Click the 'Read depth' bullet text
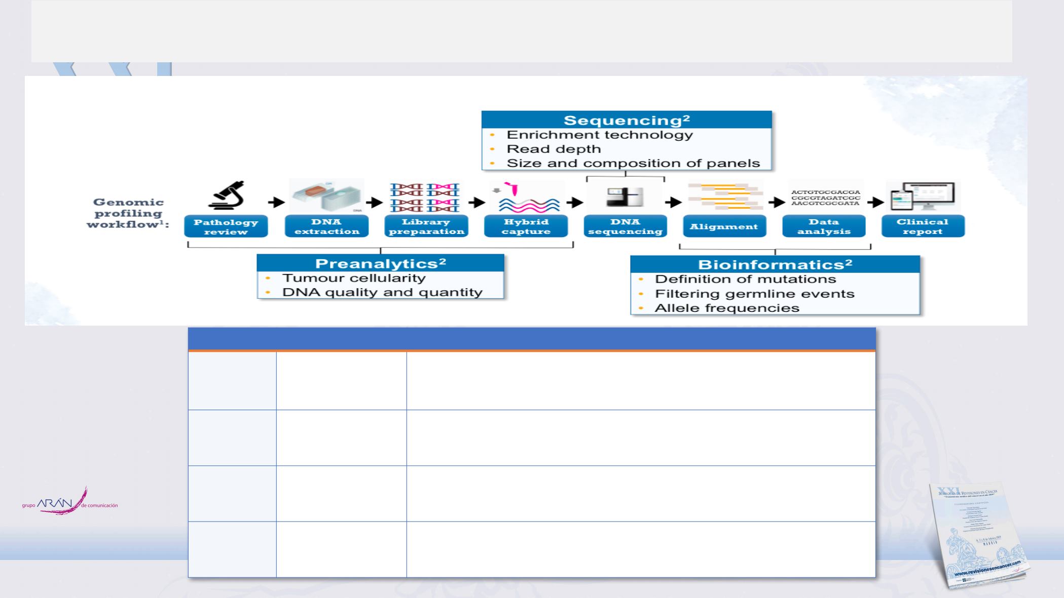 click(x=554, y=149)
